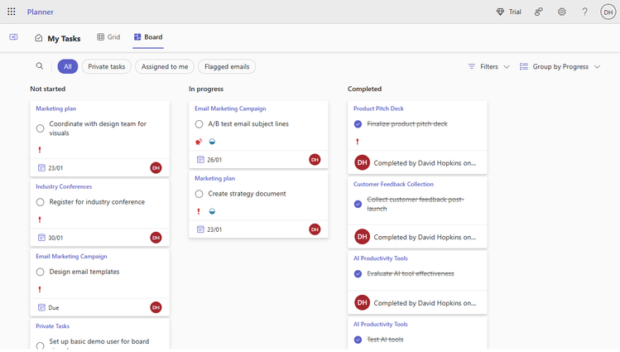
Task: Mark 'Register for industry conference' as complete
Action: (x=40, y=202)
